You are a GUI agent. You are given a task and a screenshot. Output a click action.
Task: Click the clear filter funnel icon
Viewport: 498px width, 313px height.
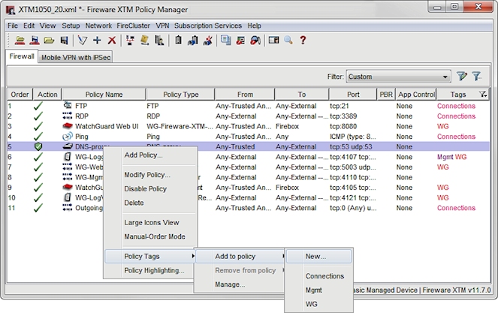click(x=476, y=77)
